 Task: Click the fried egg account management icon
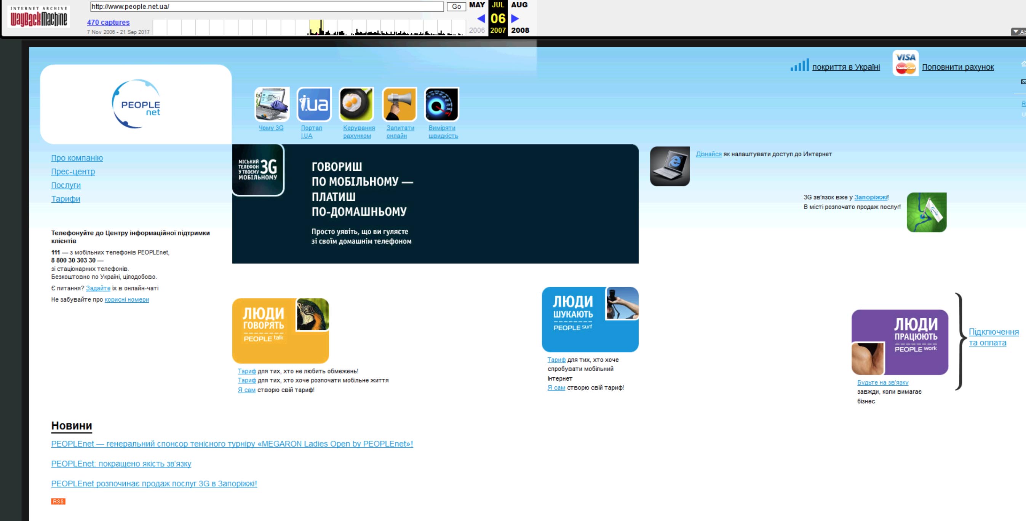[x=356, y=104]
